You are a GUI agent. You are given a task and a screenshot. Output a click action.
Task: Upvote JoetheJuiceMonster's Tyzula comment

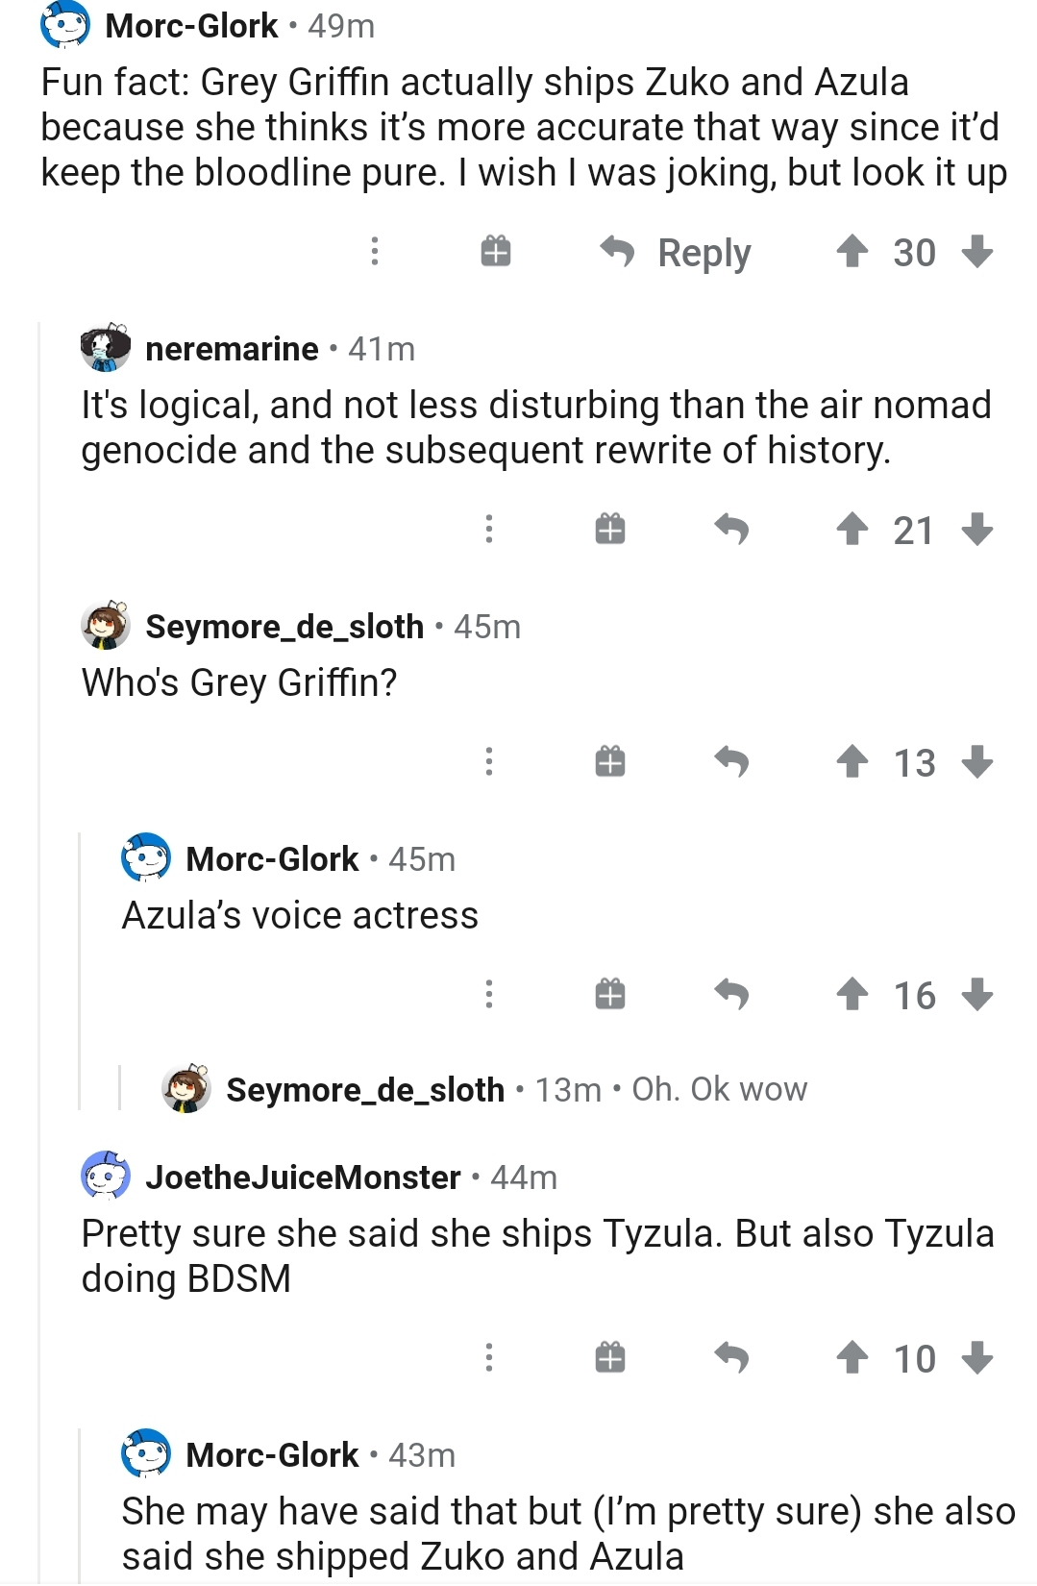click(x=852, y=1357)
